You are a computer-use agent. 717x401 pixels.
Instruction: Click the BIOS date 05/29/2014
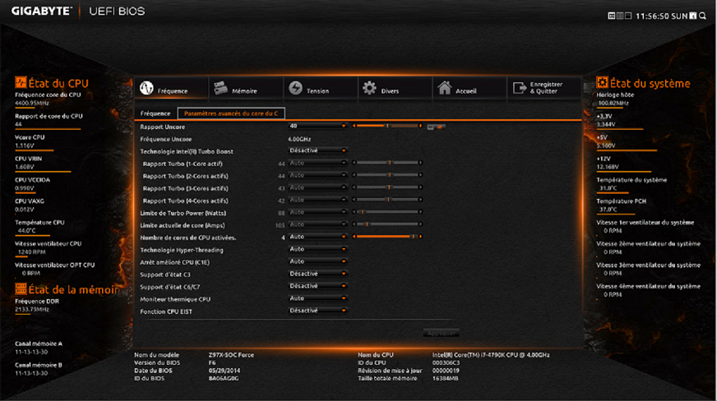coord(224,371)
